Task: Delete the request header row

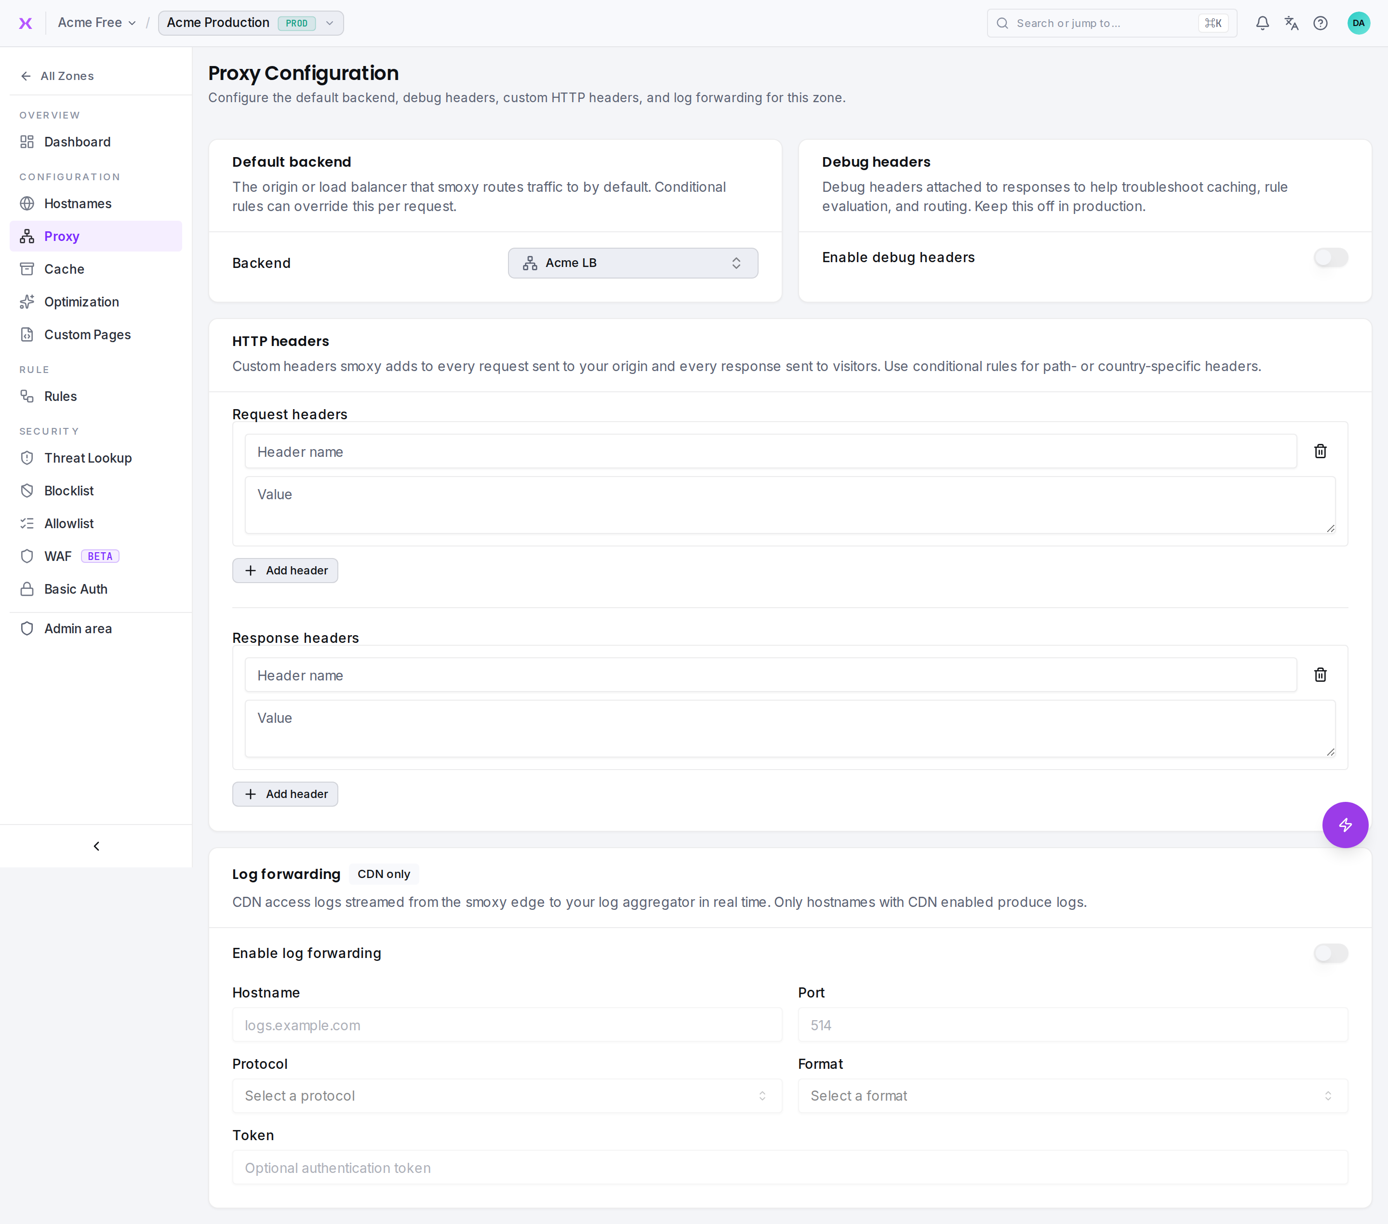Action: (x=1320, y=452)
